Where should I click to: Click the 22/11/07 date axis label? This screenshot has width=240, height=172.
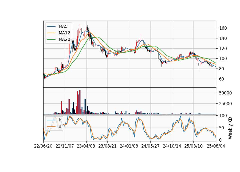[64, 146]
